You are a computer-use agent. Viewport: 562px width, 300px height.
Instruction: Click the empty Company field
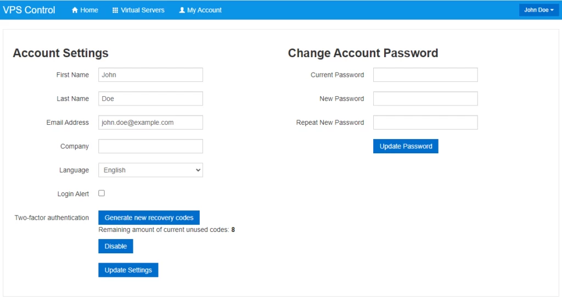pos(150,146)
